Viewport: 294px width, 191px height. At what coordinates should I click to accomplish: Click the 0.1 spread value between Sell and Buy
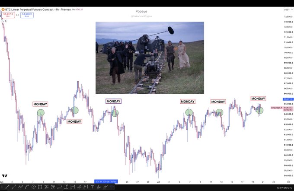(17, 15)
